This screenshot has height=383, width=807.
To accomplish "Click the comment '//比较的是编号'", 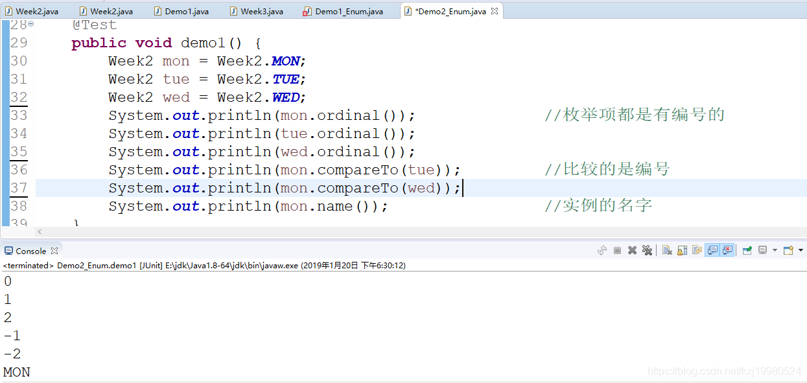I will point(607,170).
